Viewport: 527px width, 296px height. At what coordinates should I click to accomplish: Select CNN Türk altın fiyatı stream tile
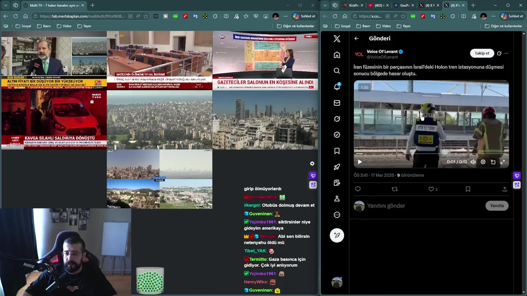pos(54,60)
